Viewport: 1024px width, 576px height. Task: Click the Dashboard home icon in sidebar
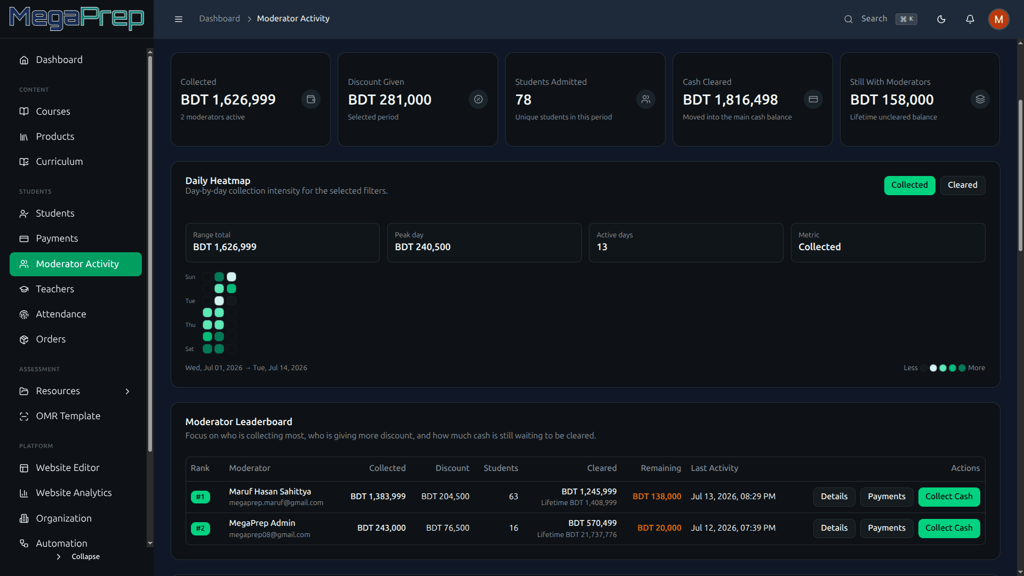(x=24, y=60)
